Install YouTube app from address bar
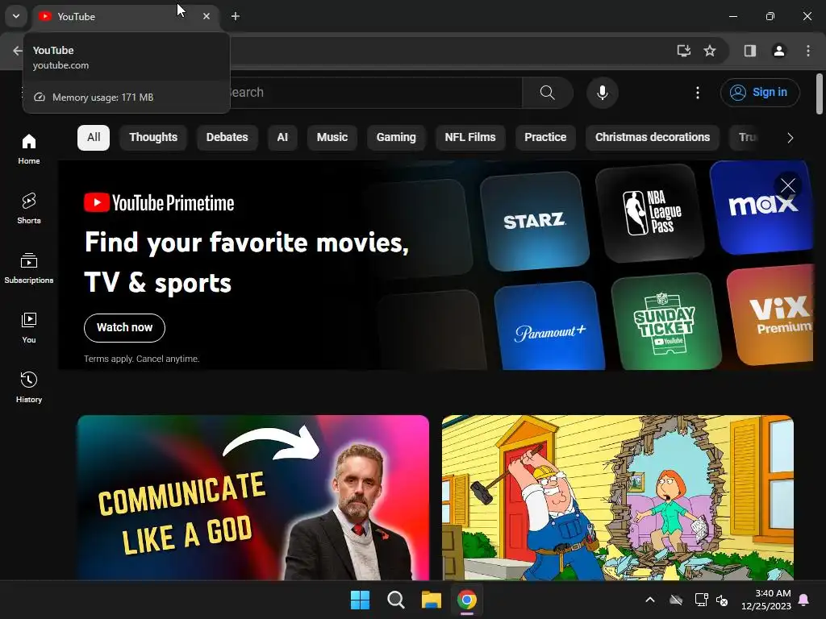Image resolution: width=826 pixels, height=619 pixels. point(683,51)
